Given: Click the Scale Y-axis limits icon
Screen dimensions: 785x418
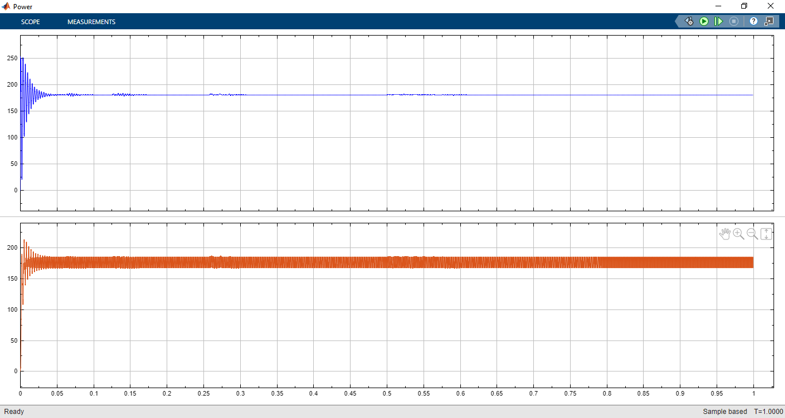Looking at the screenshot, I should coord(766,234).
